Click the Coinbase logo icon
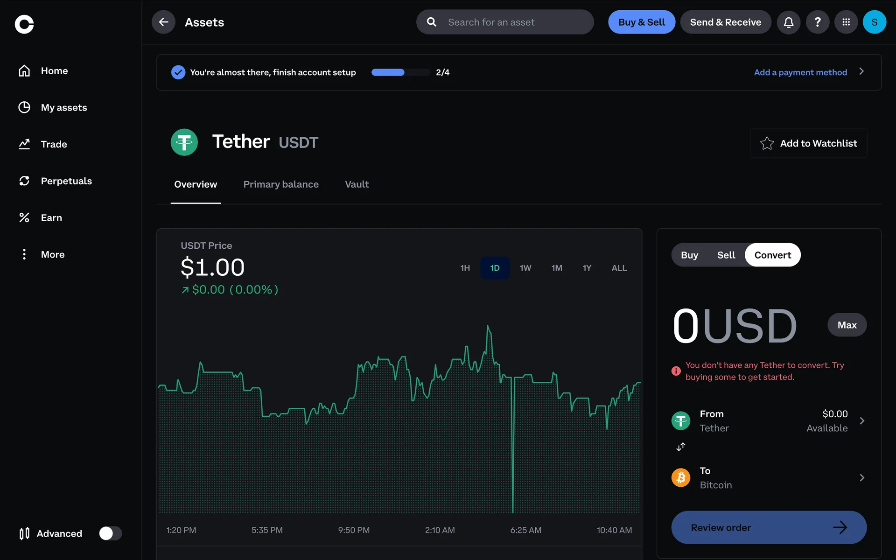The height and width of the screenshot is (560, 896). pyautogui.click(x=24, y=24)
